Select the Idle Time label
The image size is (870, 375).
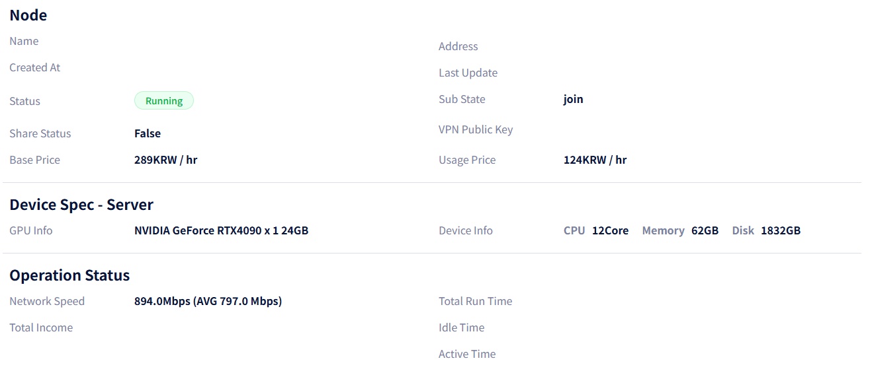pos(461,327)
